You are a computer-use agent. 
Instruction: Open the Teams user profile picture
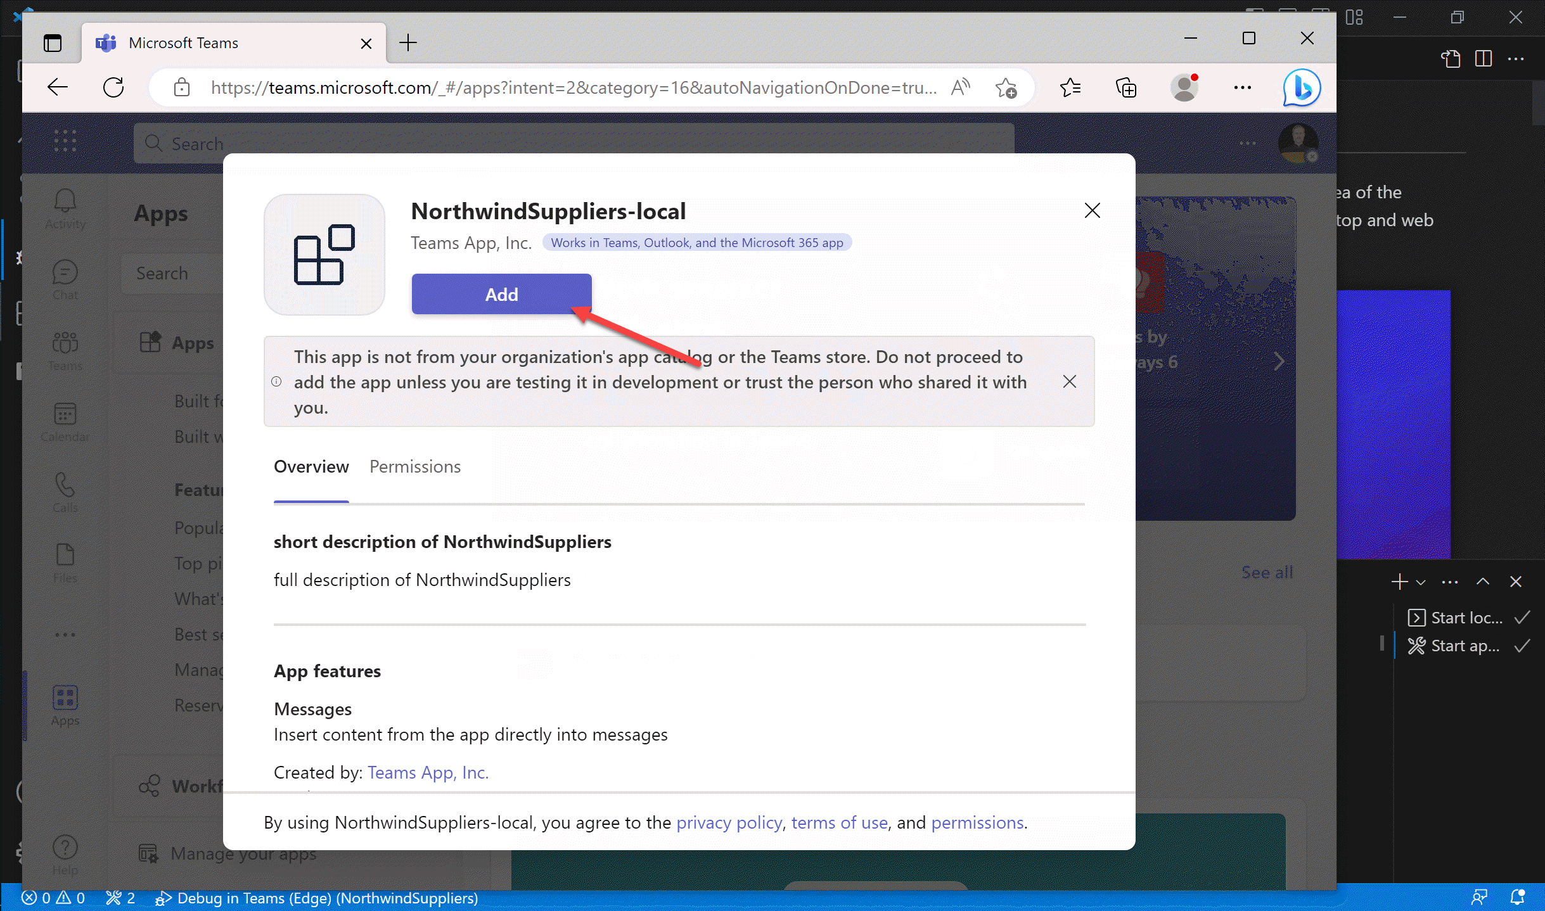point(1298,143)
